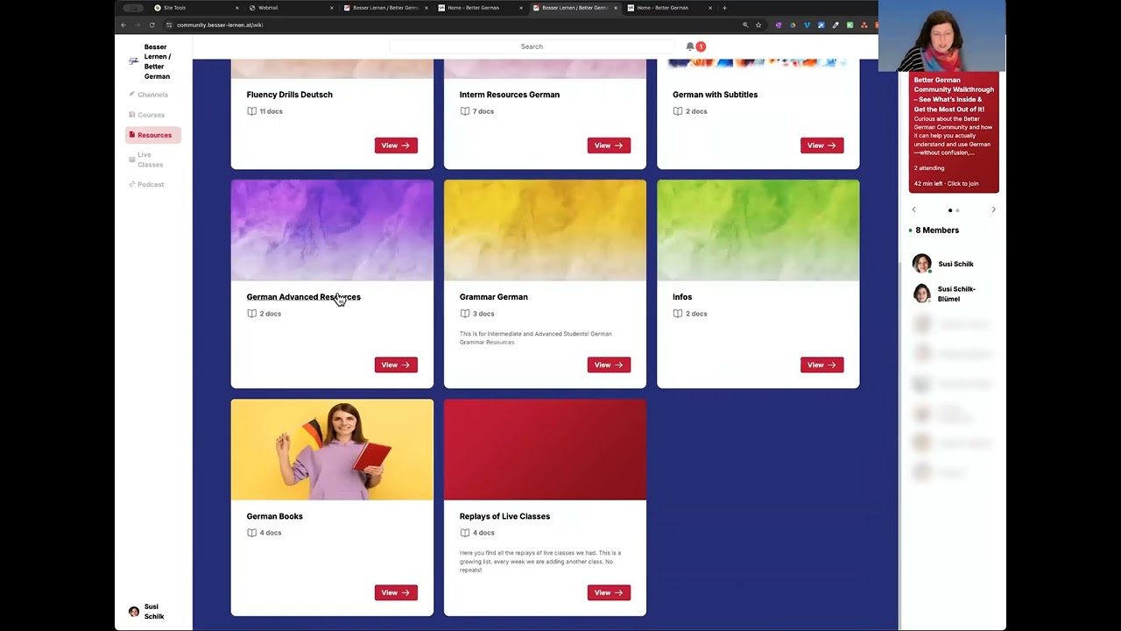Open notifications bell icon
The image size is (1121, 631).
point(690,46)
